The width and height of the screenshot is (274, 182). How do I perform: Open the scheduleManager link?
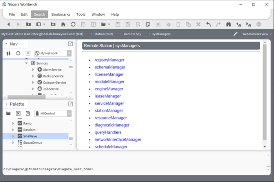coord(111,147)
